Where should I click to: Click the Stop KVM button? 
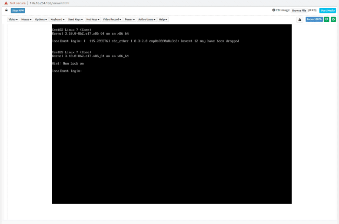18,10
